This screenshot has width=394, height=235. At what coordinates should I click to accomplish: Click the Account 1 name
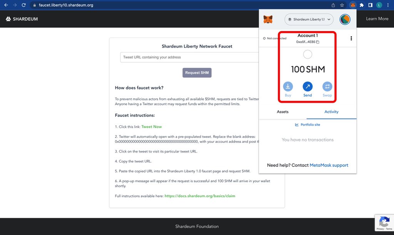tap(307, 35)
